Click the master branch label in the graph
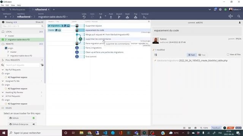Screen dimensions: 243x136 point(54,30)
